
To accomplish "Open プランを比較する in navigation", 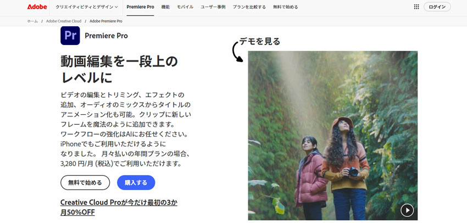I will (x=249, y=7).
